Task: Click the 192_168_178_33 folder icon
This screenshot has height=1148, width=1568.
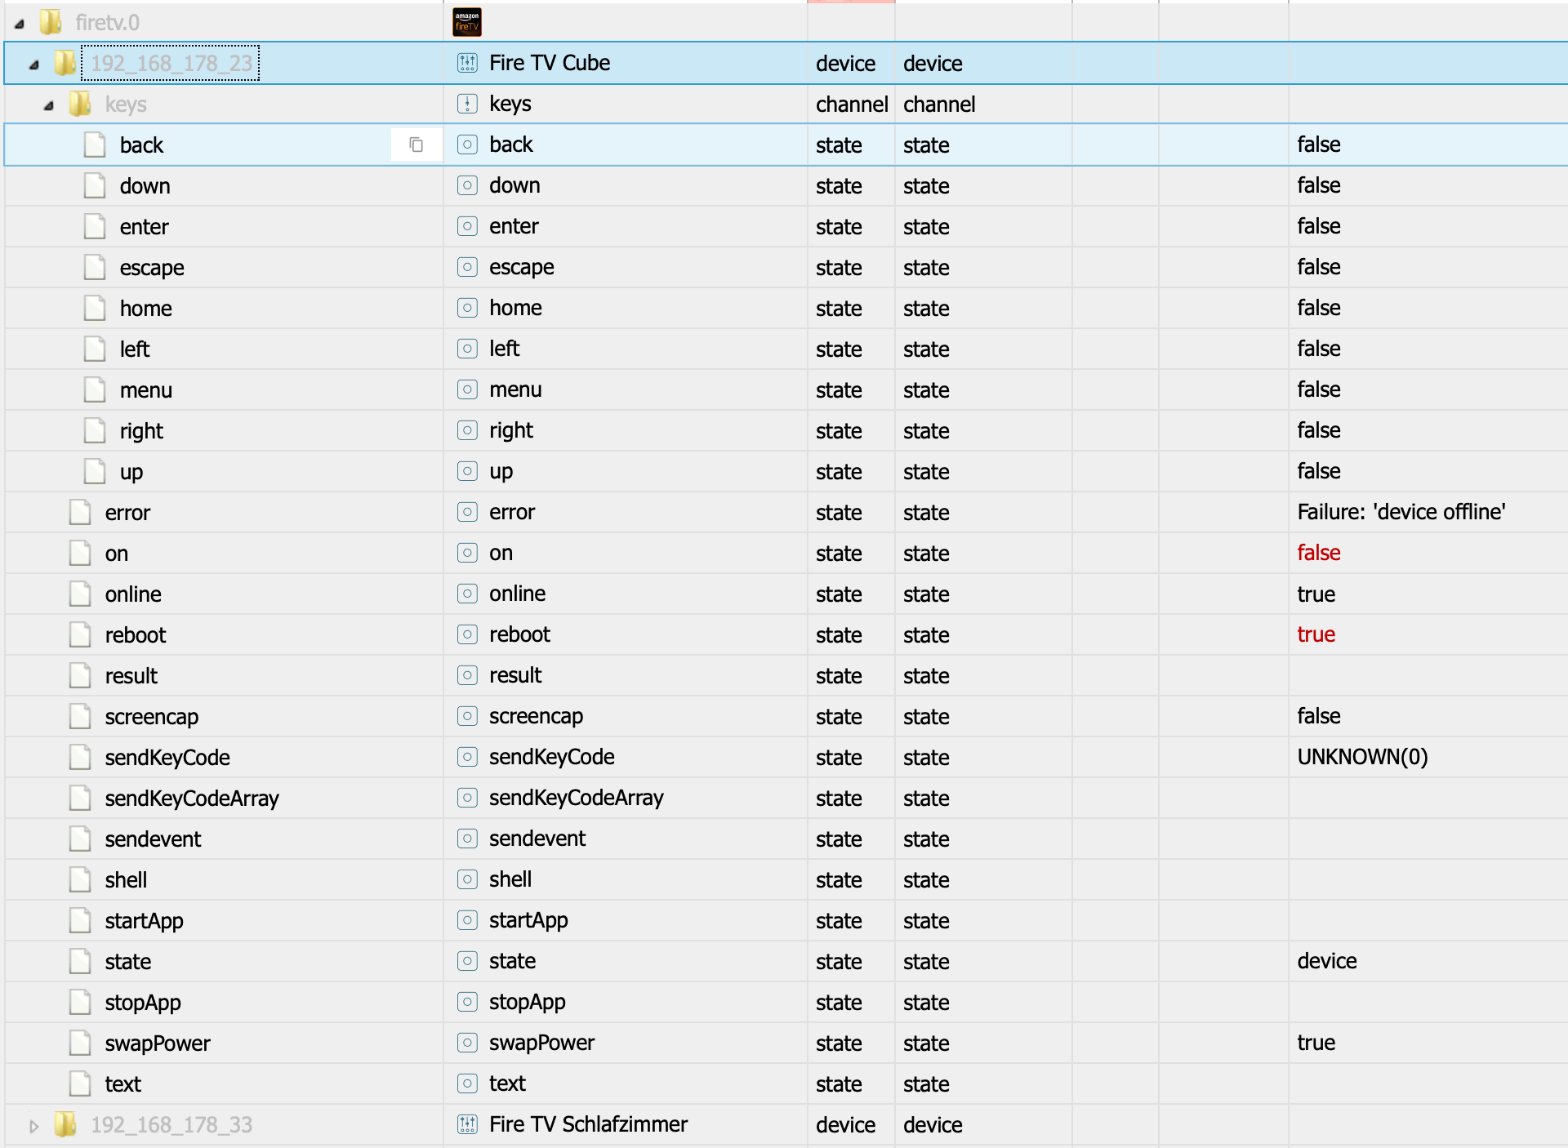Action: click(x=65, y=1124)
